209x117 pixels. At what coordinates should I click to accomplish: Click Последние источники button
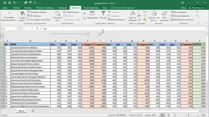point(39,19)
